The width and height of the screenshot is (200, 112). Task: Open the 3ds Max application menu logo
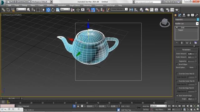3,3
